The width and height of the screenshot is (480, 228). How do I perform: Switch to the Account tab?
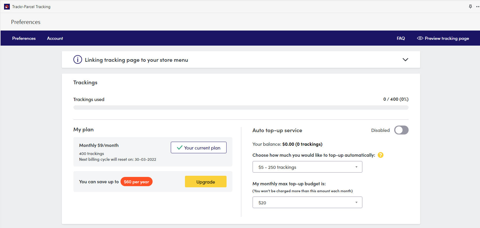(55, 38)
